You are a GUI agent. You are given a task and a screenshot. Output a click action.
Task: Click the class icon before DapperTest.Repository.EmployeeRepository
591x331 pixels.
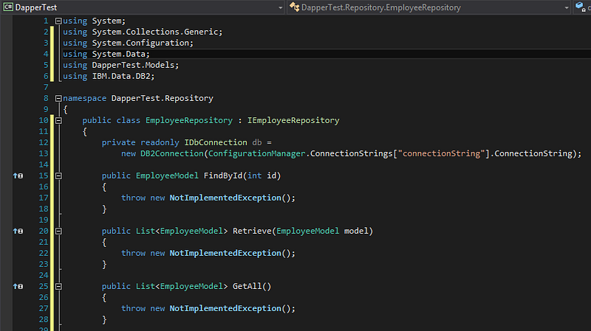[x=294, y=7]
